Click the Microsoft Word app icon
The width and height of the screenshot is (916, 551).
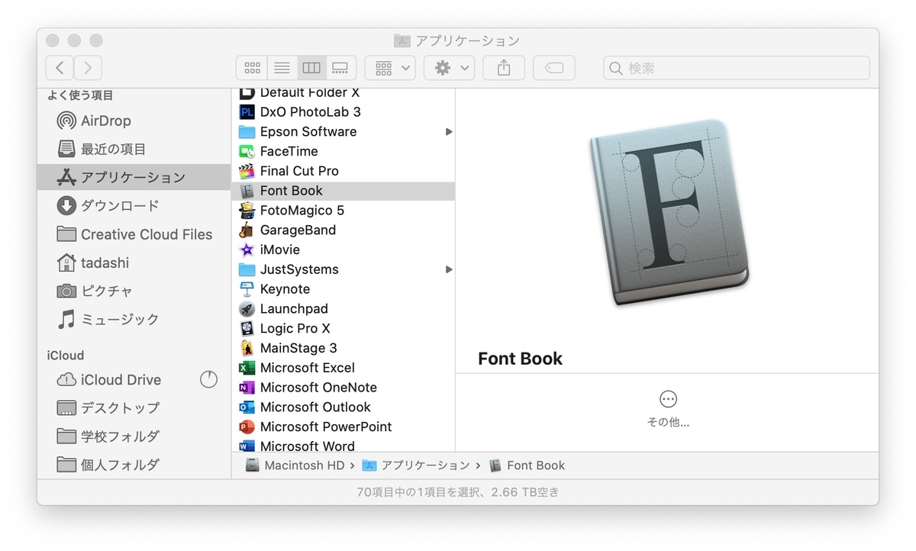[247, 446]
